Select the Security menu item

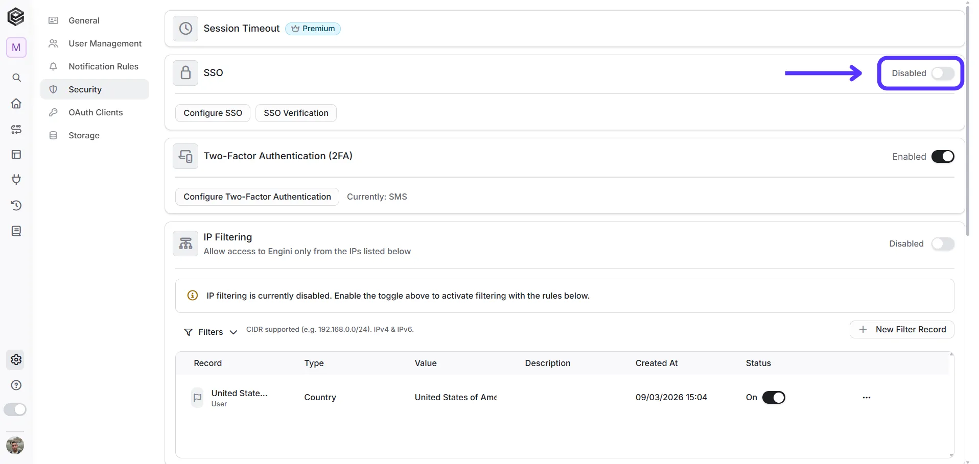click(95, 89)
